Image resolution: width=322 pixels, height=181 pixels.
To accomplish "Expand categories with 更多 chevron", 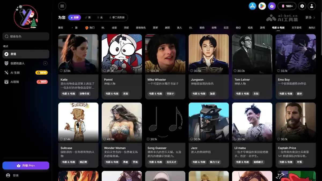I will (x=310, y=17).
